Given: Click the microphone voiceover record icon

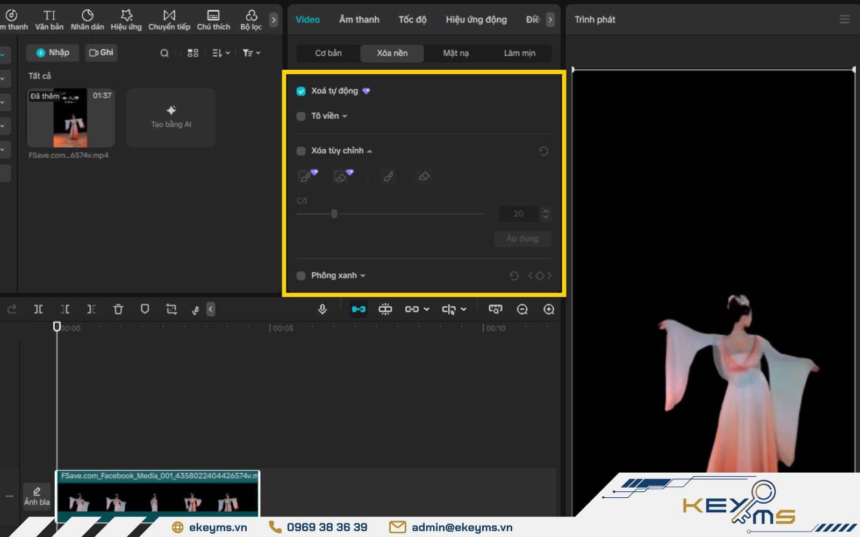Looking at the screenshot, I should 322,309.
